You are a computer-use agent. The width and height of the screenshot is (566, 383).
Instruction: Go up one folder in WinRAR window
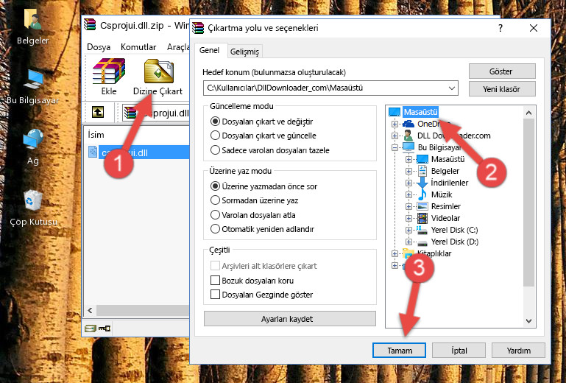point(98,112)
